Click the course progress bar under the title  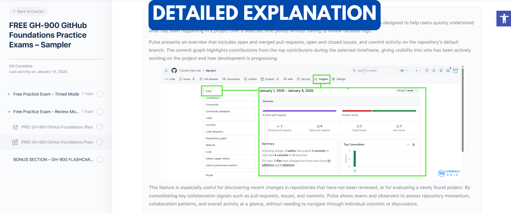coord(56,59)
